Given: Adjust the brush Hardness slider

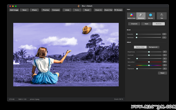Looking at the screenshot, I should pyautogui.click(x=149, y=37).
